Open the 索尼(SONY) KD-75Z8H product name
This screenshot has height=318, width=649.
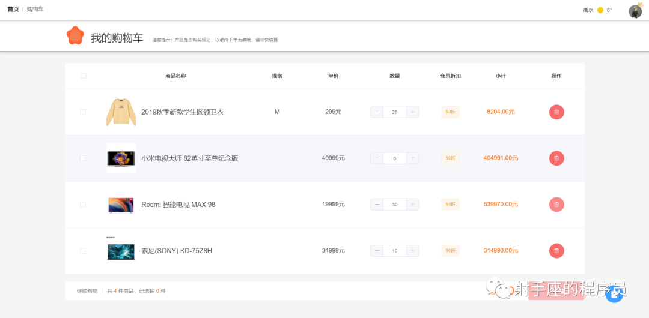coord(177,251)
